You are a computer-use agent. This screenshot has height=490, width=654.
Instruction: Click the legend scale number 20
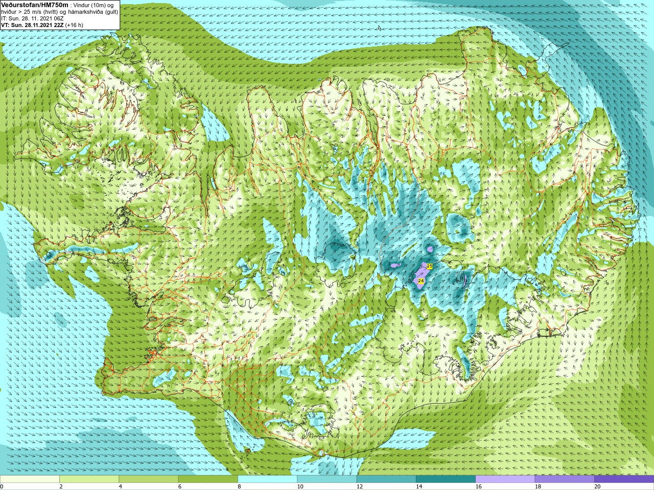(597, 486)
